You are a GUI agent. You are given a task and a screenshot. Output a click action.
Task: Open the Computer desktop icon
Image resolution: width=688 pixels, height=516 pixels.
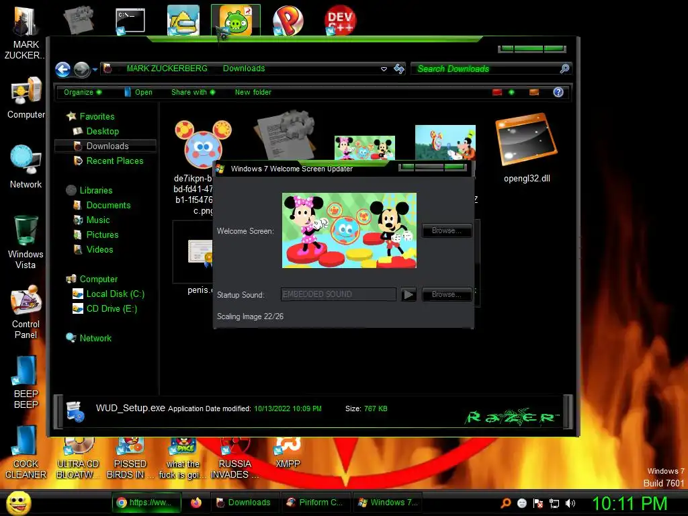coord(26,97)
